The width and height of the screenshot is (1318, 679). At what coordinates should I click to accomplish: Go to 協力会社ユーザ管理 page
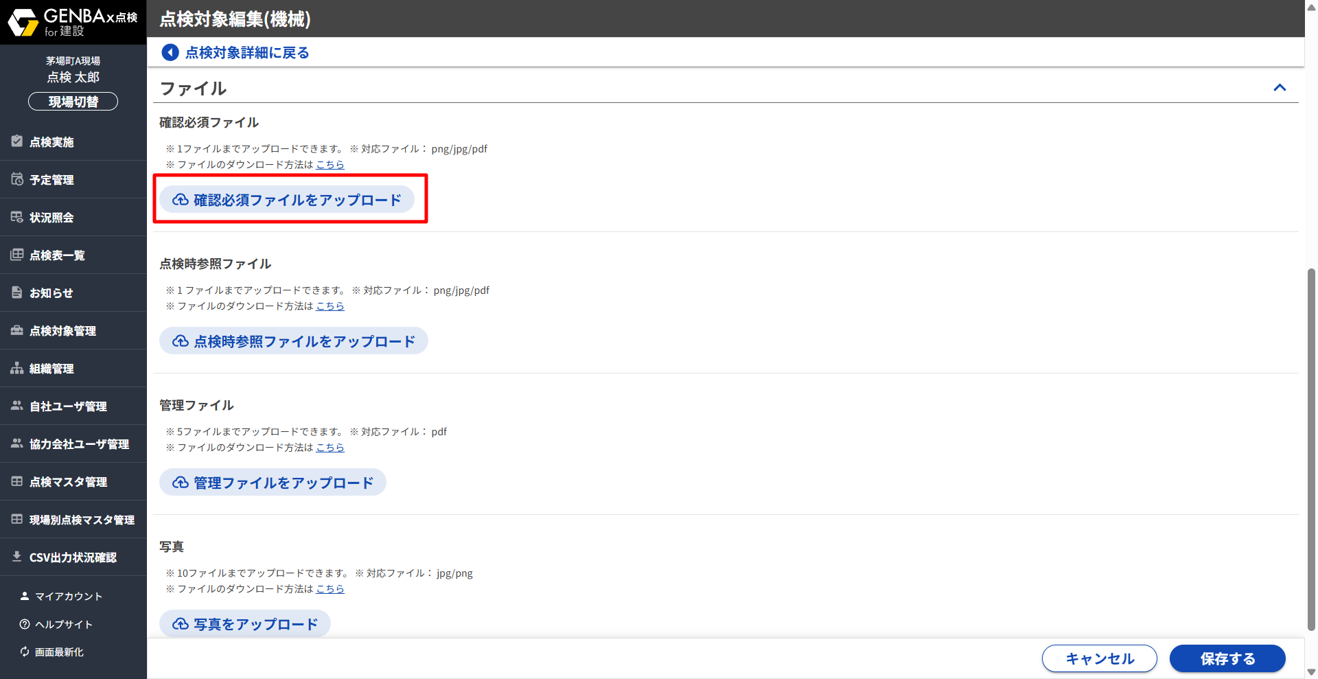click(79, 444)
